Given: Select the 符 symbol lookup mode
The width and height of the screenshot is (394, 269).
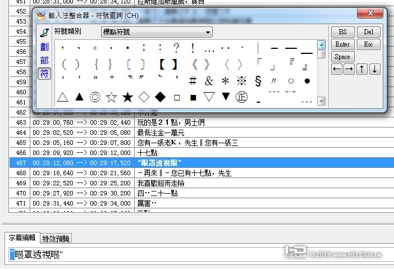Looking at the screenshot, I should [44, 74].
